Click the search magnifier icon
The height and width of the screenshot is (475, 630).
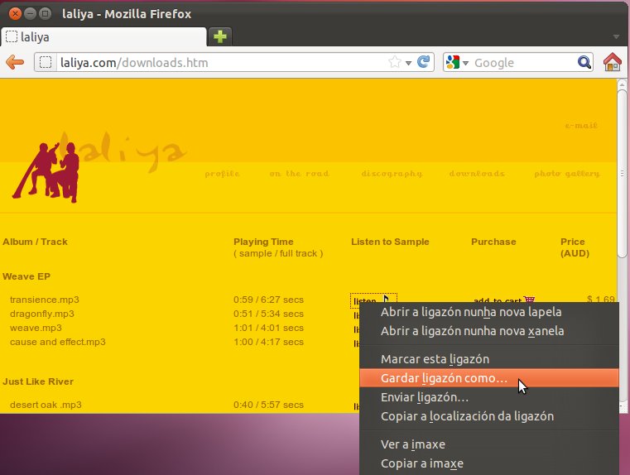click(584, 62)
